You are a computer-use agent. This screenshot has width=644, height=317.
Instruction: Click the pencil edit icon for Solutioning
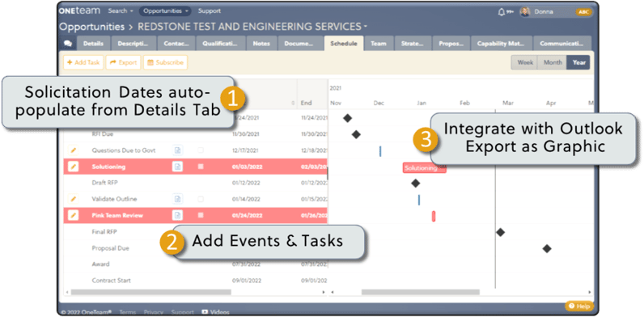73,167
